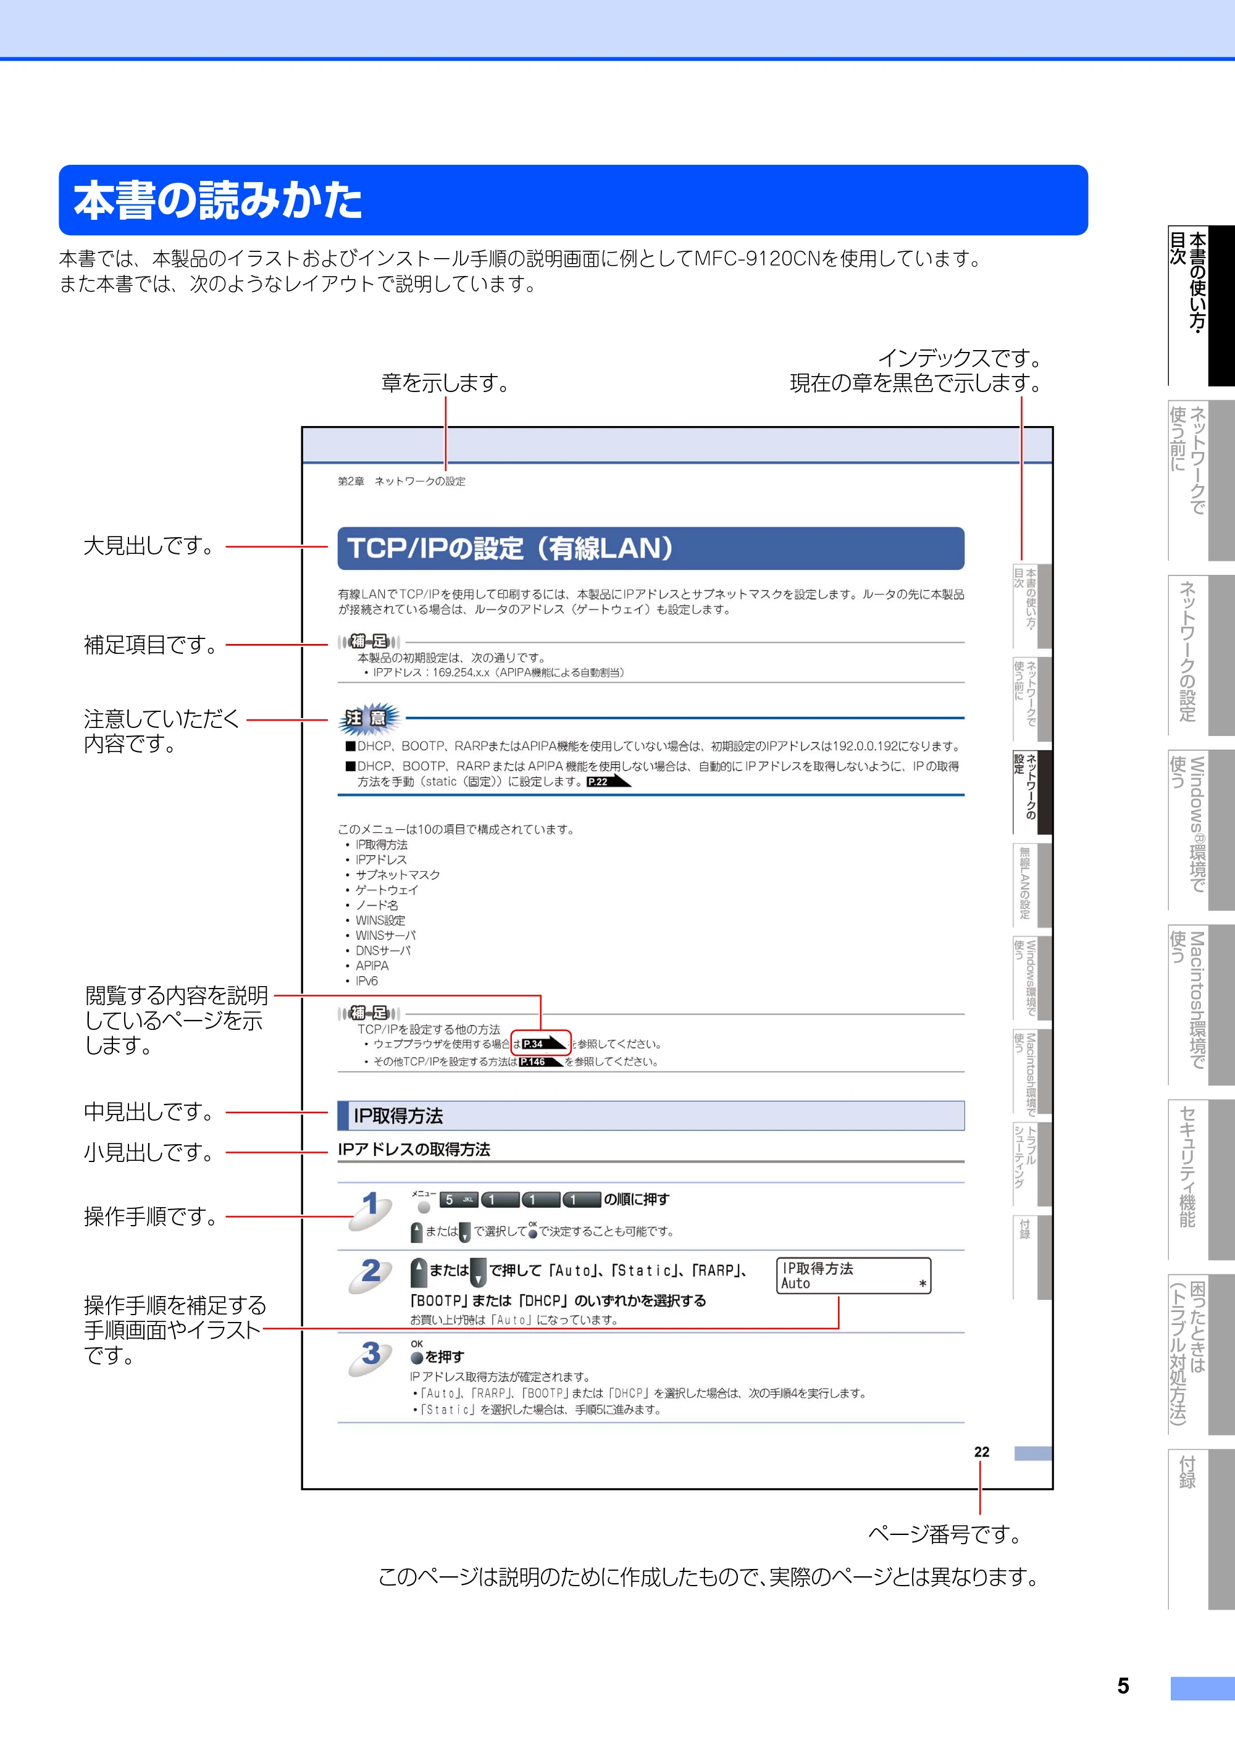Open the Macintosh環境で使う side index tab
1235x1748 pixels.
tap(1201, 1005)
